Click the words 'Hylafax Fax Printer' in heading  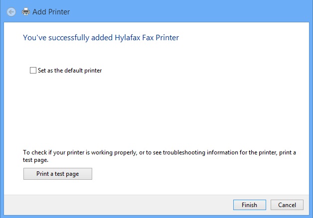tap(147, 38)
